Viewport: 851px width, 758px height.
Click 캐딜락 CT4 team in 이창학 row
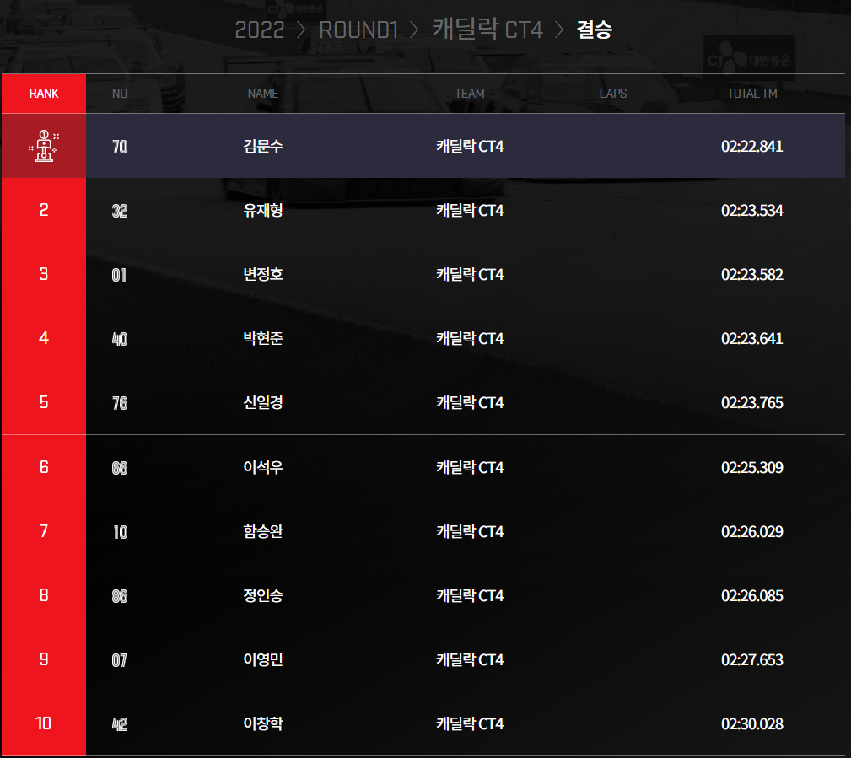[470, 723]
